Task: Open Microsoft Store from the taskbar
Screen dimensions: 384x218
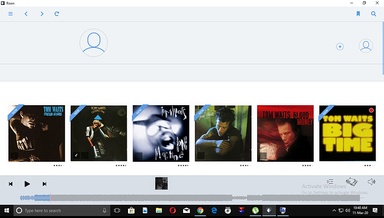Action: tap(131, 210)
